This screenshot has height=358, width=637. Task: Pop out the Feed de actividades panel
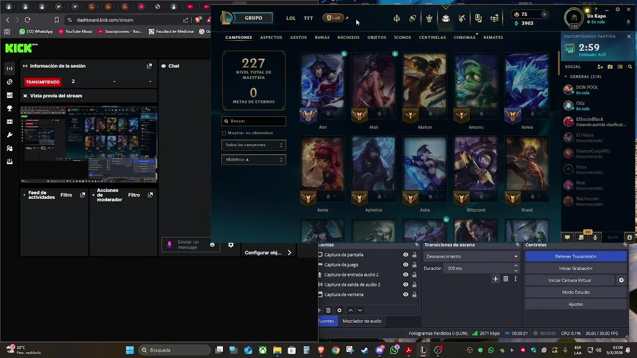83,195
